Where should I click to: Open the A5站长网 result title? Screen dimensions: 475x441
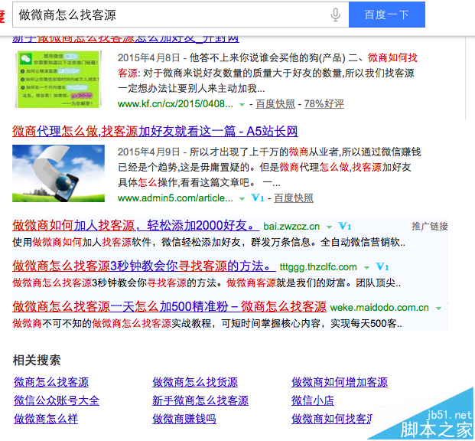pos(155,131)
